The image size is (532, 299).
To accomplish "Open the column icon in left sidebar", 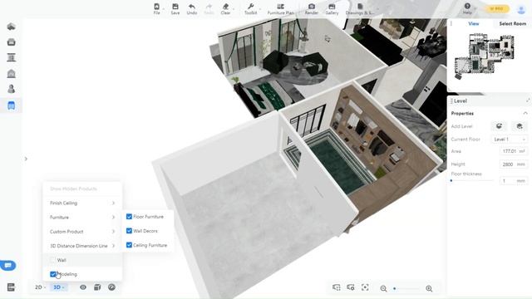I will (x=11, y=57).
